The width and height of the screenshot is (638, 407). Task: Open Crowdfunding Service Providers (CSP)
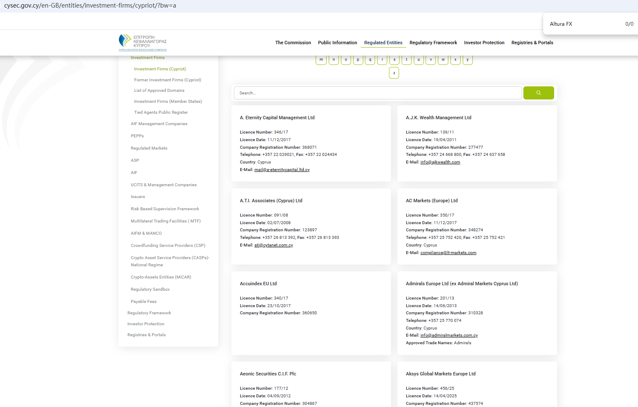coord(168,246)
